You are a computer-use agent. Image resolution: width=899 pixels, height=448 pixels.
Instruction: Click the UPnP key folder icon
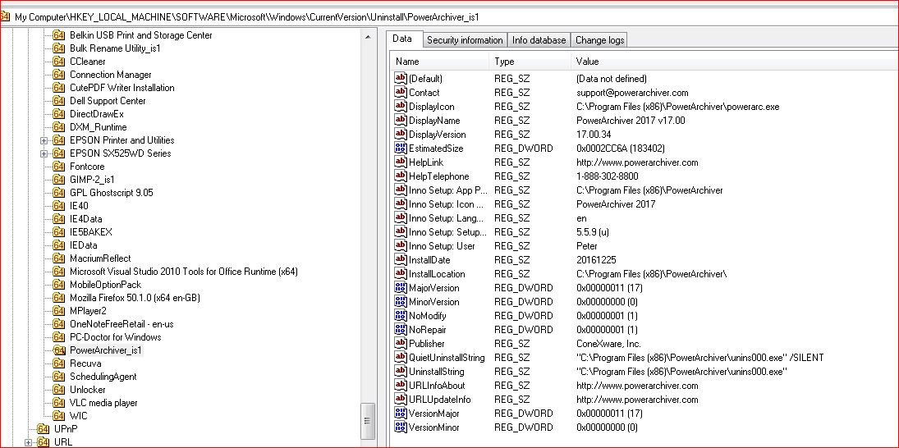tap(43, 428)
